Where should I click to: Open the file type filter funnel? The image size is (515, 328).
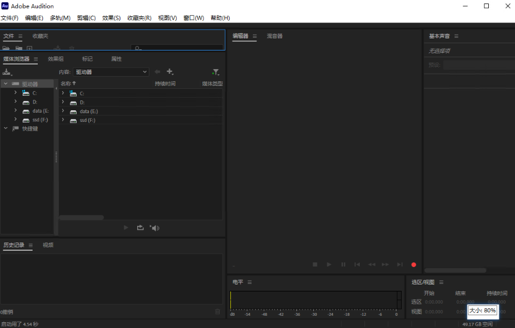[x=216, y=72]
